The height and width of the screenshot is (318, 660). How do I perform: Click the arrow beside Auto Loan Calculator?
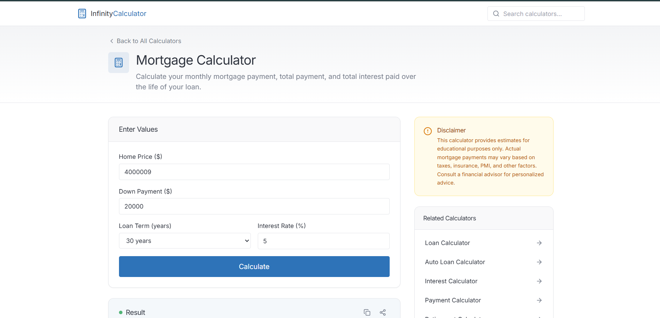pos(539,262)
